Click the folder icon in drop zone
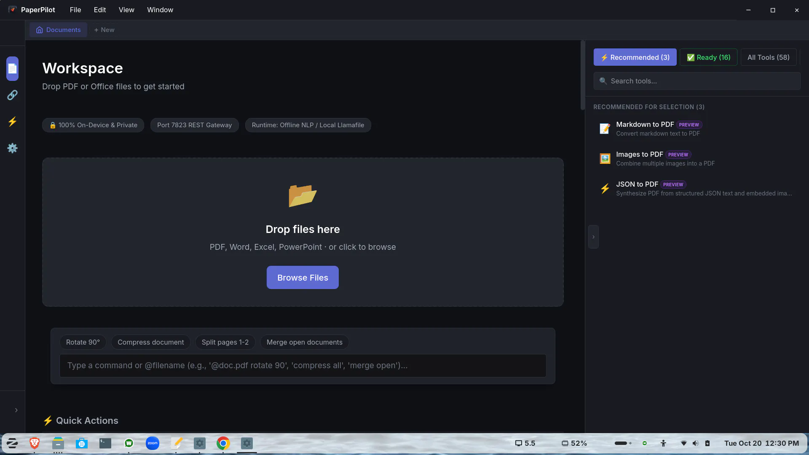 click(303, 195)
